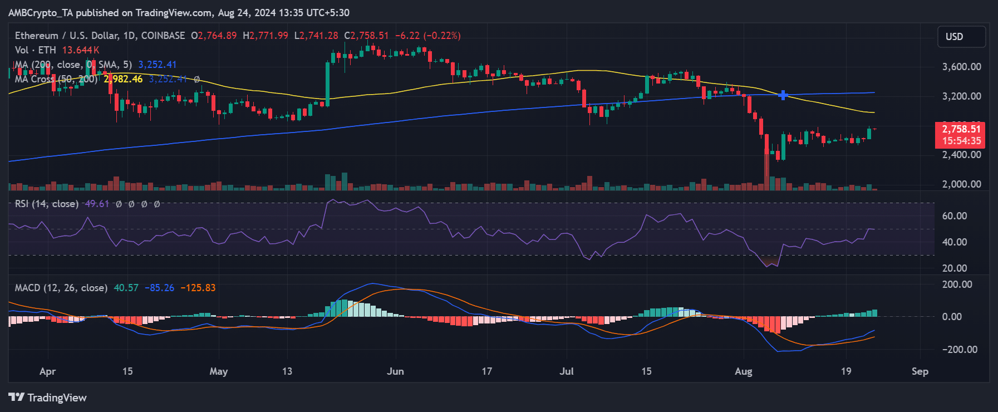This screenshot has height=412, width=998.
Task: Open the USD currency selector
Action: tap(961, 37)
